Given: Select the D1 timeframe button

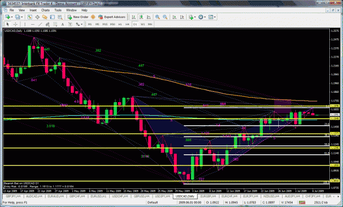Looking at the screenshot, I should (x=135, y=24).
